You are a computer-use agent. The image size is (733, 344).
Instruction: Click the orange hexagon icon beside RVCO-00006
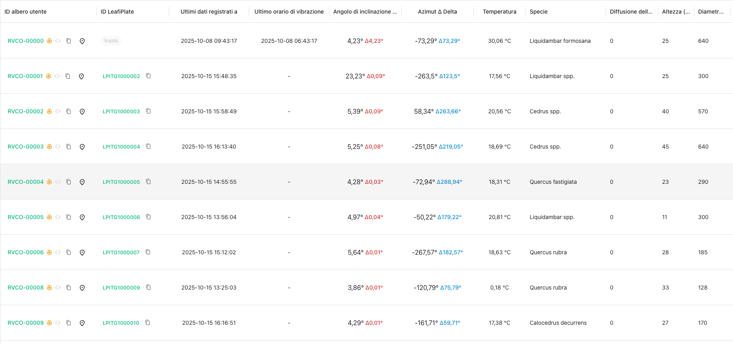(x=49, y=252)
